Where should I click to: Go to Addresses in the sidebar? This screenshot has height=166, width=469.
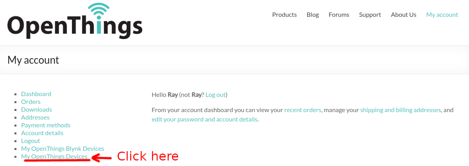[x=35, y=118]
